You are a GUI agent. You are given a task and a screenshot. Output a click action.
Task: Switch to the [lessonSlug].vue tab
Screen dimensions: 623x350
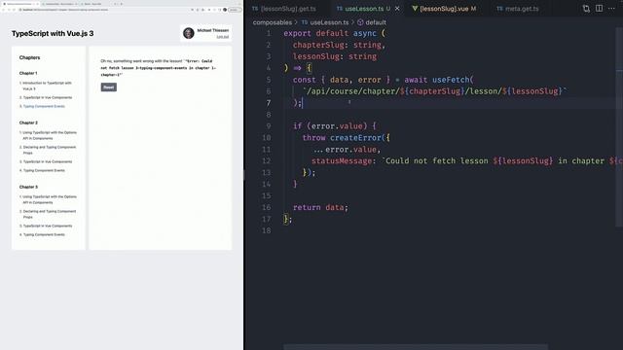(x=444, y=9)
